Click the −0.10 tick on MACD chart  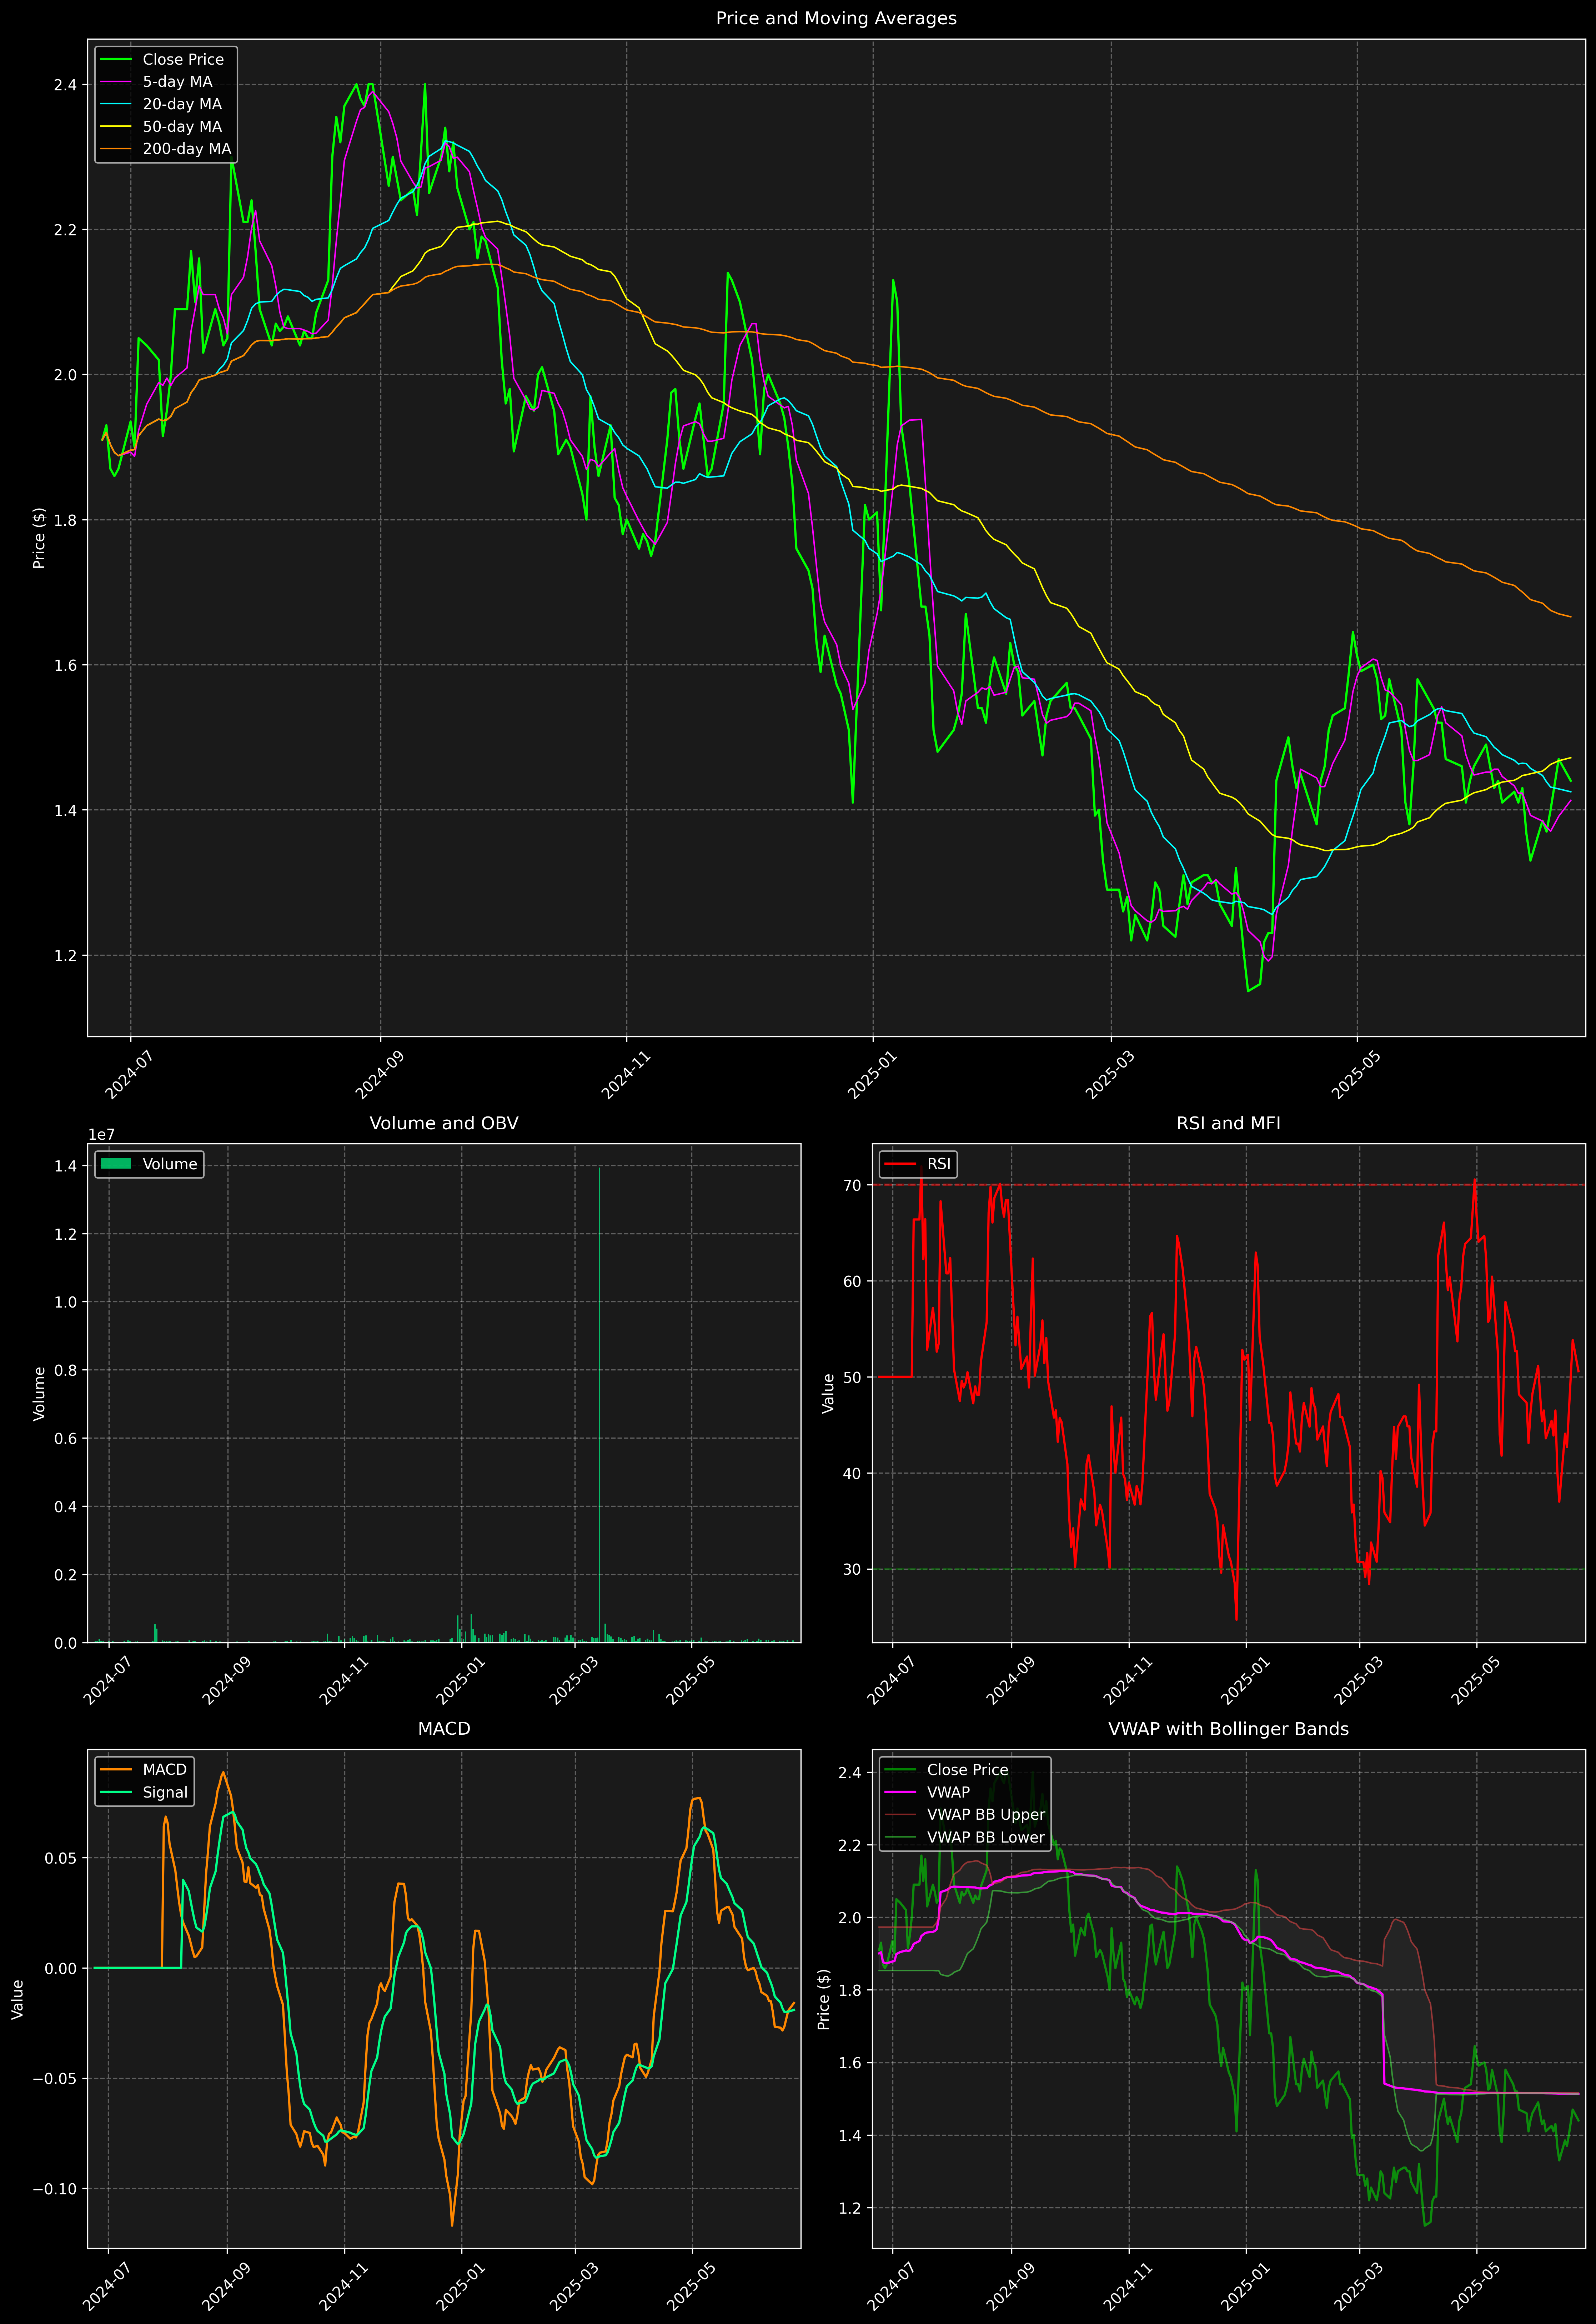click(55, 2189)
